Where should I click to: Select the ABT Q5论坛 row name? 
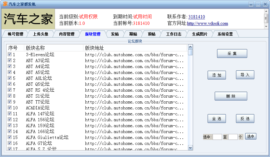(x=38, y=84)
